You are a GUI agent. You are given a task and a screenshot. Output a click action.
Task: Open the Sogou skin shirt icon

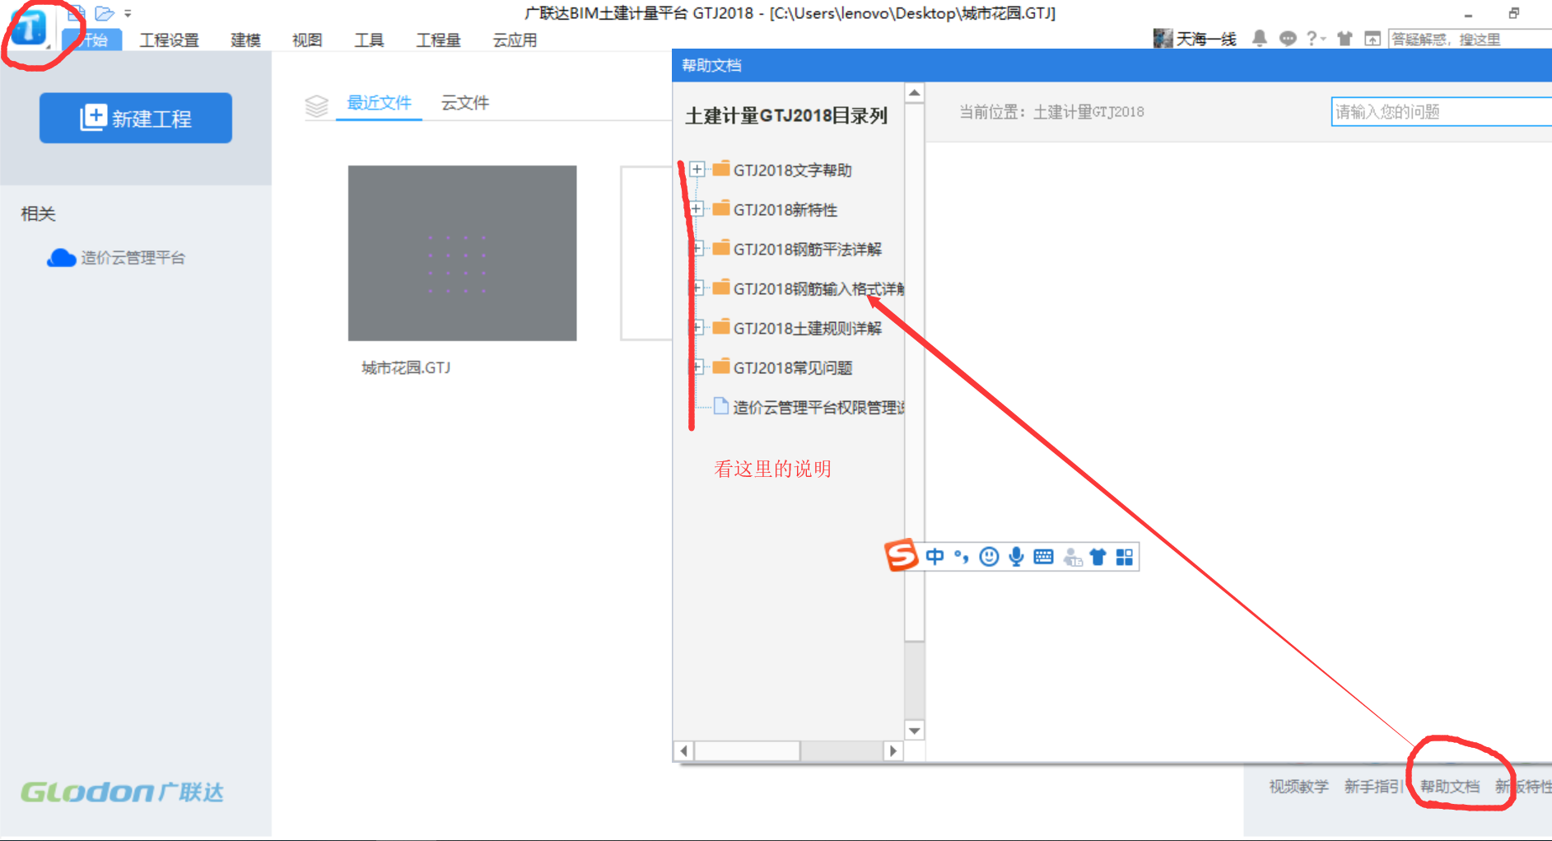1098,557
